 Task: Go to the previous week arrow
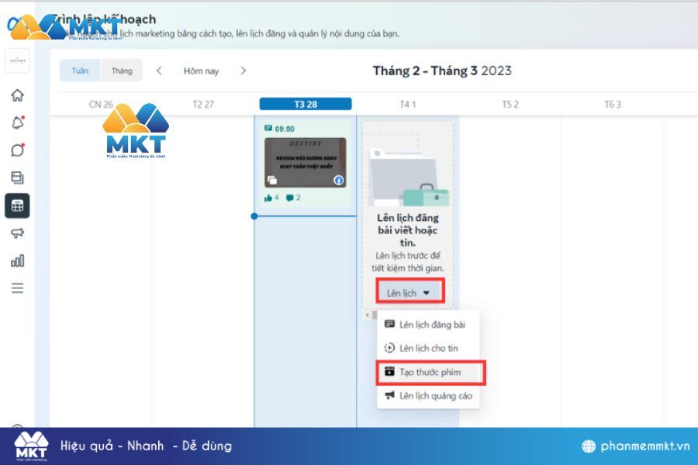[x=159, y=71]
